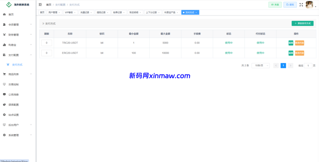
Task: Click the 会员管理 people icon
Action: 4,25
